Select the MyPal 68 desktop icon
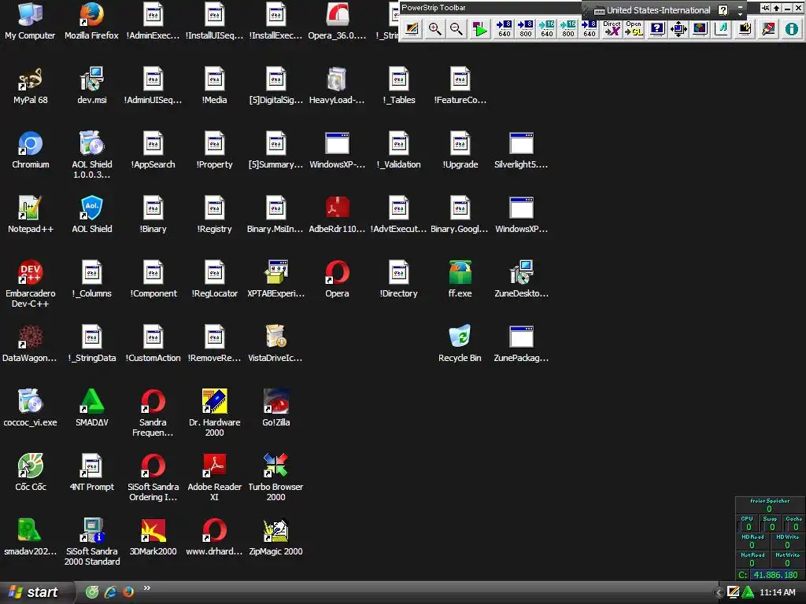 [31, 85]
